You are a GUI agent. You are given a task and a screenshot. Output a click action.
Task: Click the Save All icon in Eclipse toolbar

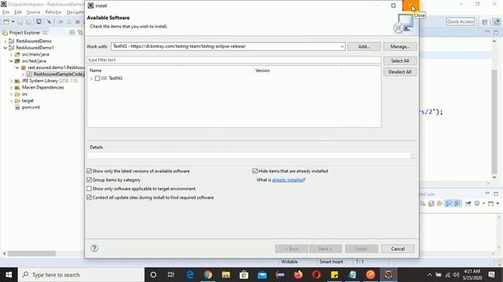point(28,22)
